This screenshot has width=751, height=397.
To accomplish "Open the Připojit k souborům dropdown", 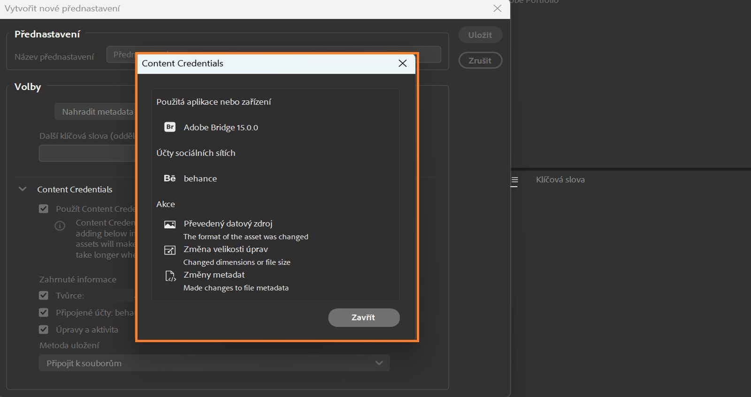I will 214,363.
